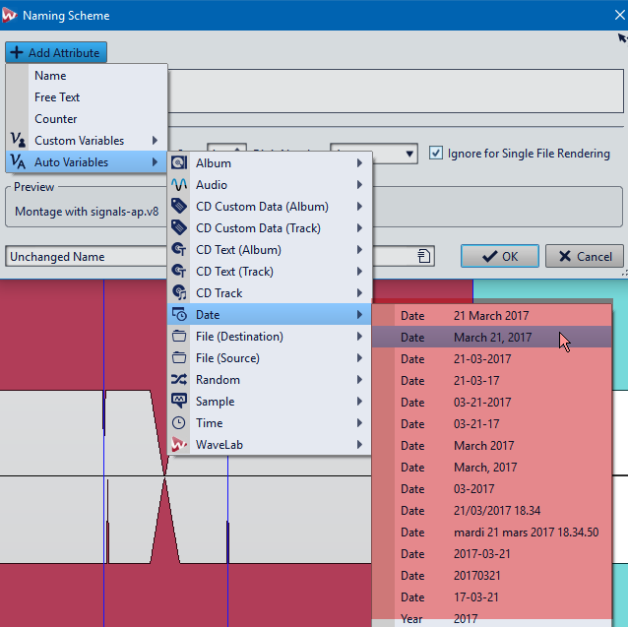The width and height of the screenshot is (628, 627).
Task: Choose mardi 21 mars 2017 18.34.50
Action: tap(492, 533)
